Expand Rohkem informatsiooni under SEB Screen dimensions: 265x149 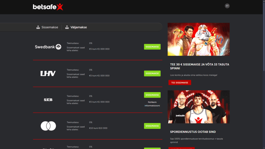click(152, 104)
